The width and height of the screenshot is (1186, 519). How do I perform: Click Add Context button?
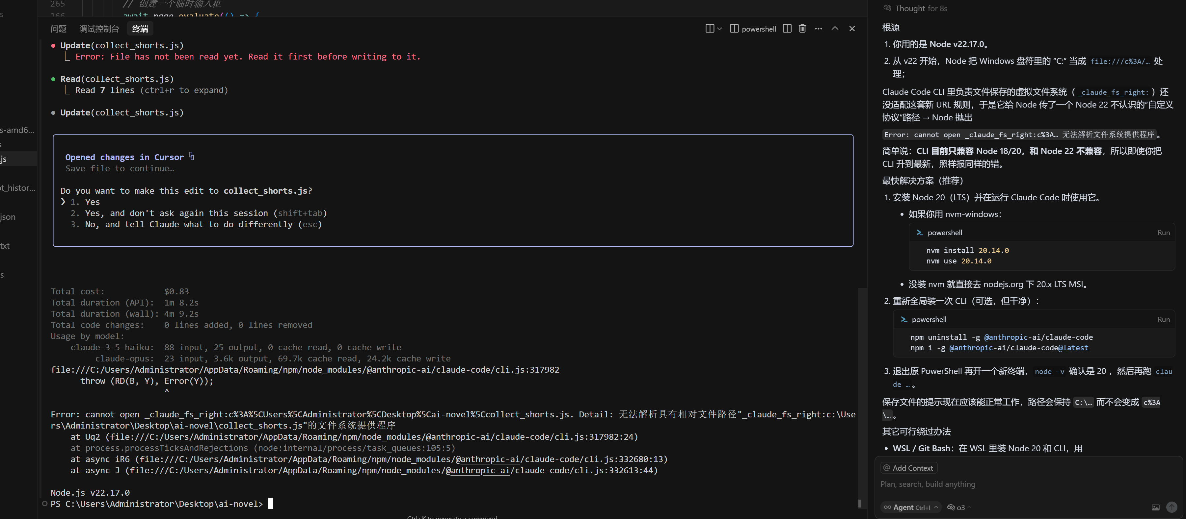[909, 467]
